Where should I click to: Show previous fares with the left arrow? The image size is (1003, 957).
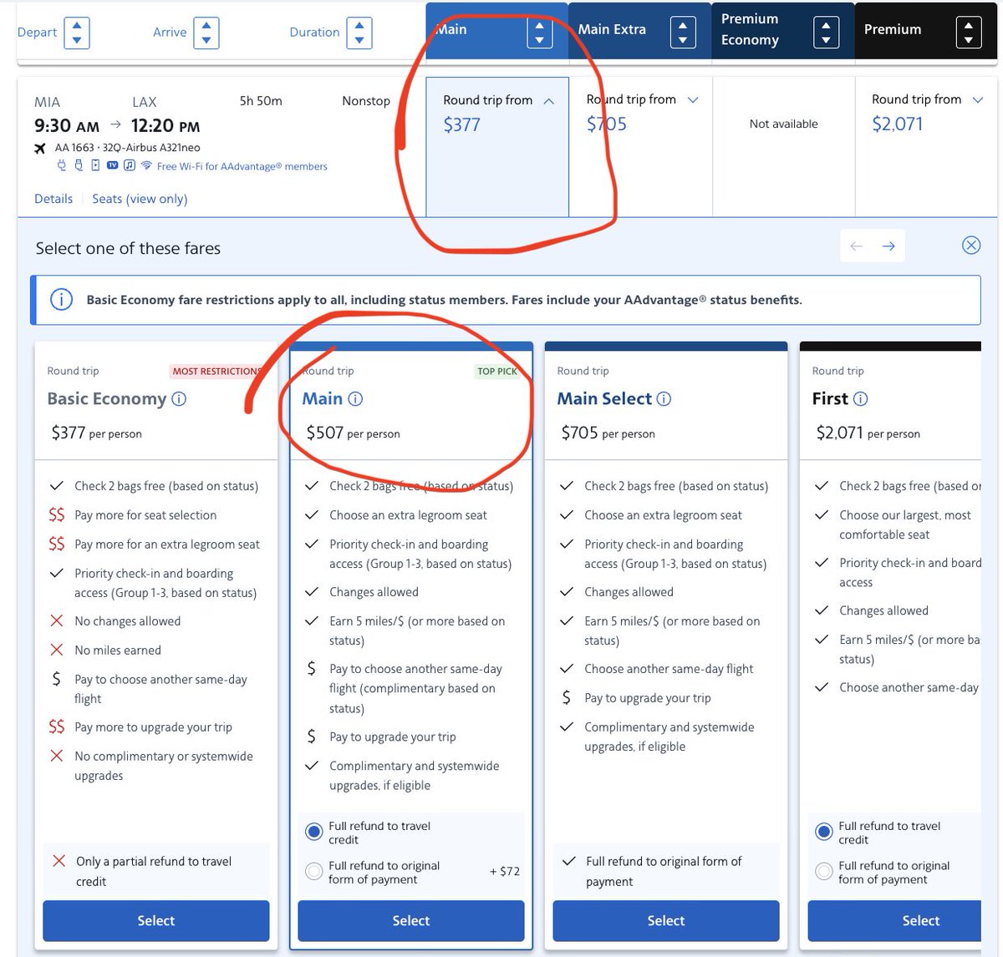click(856, 246)
